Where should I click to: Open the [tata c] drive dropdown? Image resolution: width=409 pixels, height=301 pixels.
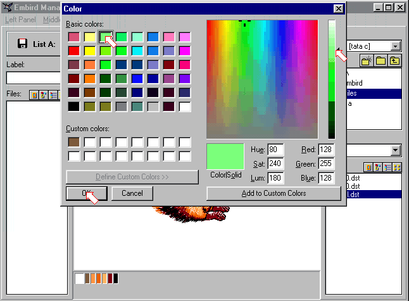(396, 46)
